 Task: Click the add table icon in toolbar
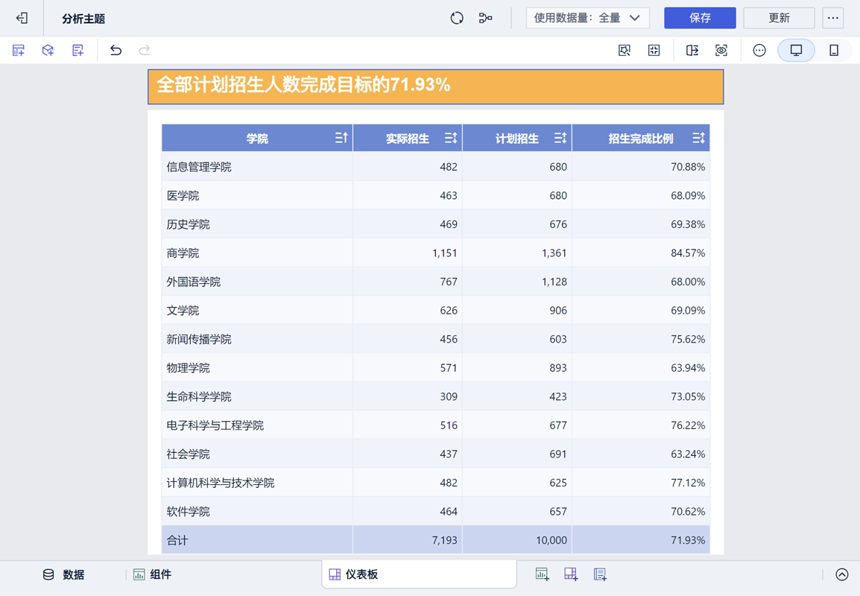19,51
